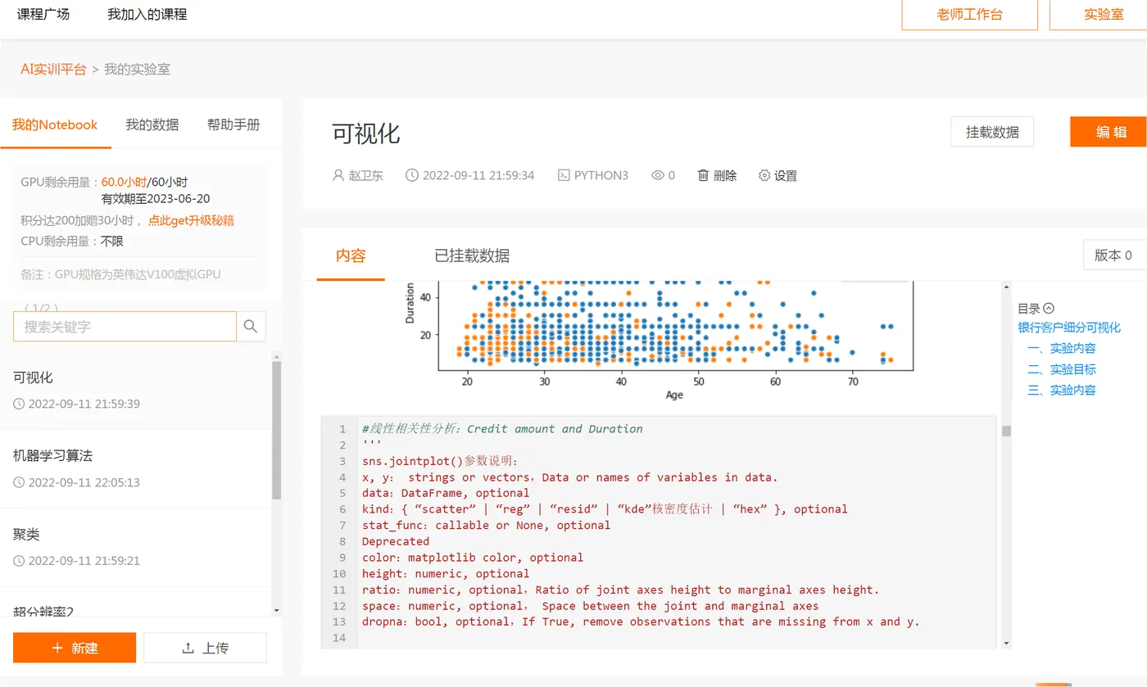This screenshot has width=1147, height=687.
Task: Click the content pane scrollbar thumb
Action: pos(1007,431)
